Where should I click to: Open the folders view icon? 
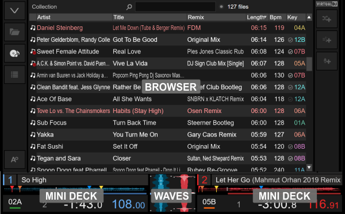14,32
